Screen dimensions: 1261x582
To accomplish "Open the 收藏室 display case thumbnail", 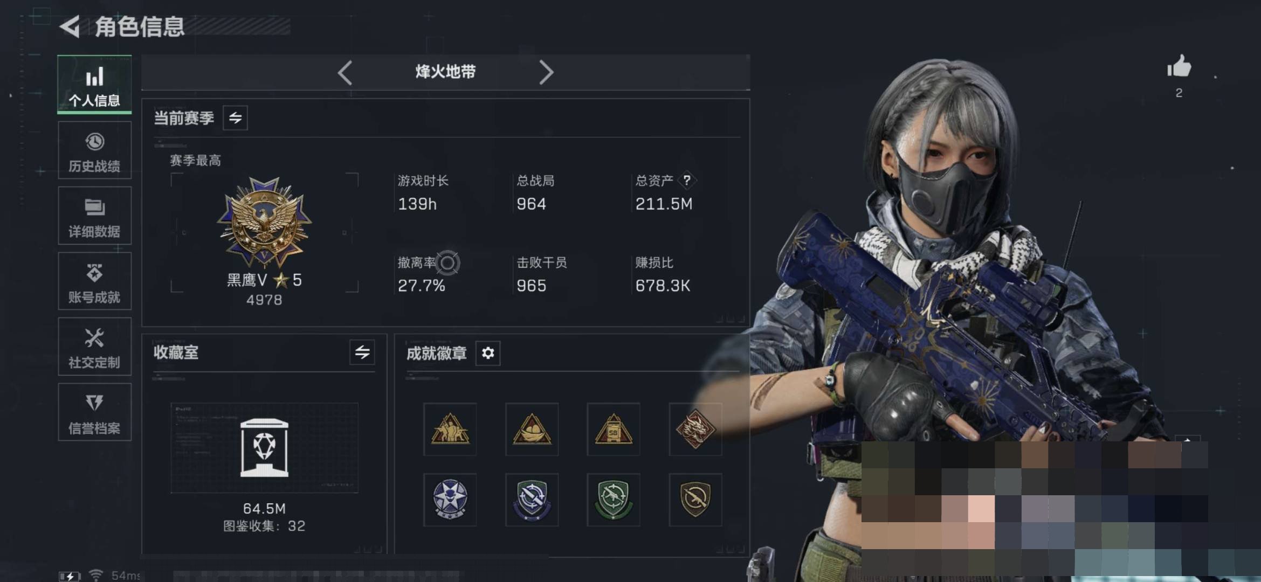I will (264, 447).
